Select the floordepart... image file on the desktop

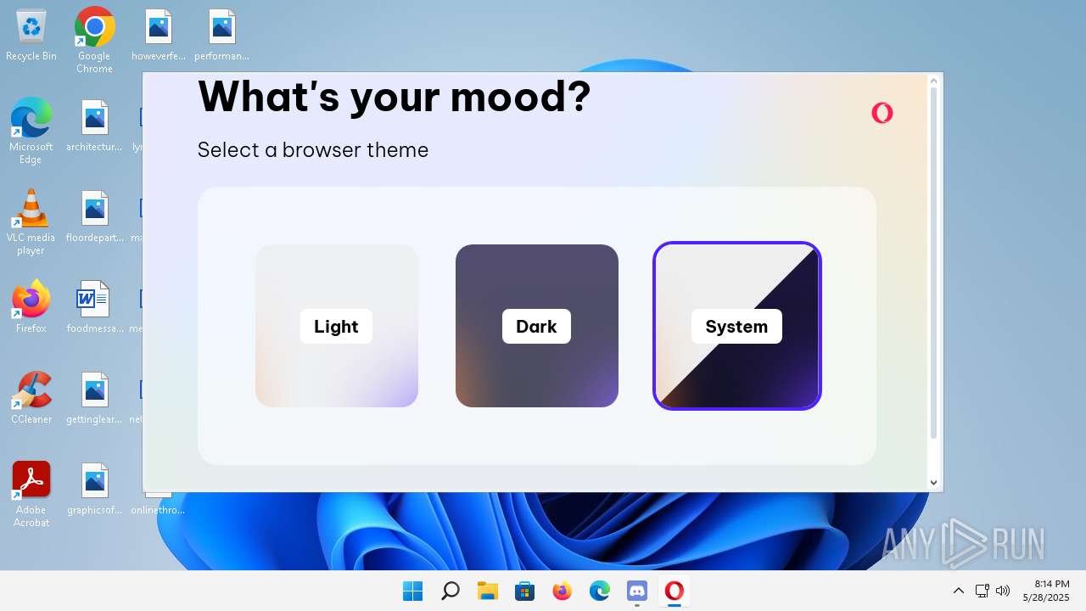[x=94, y=217]
